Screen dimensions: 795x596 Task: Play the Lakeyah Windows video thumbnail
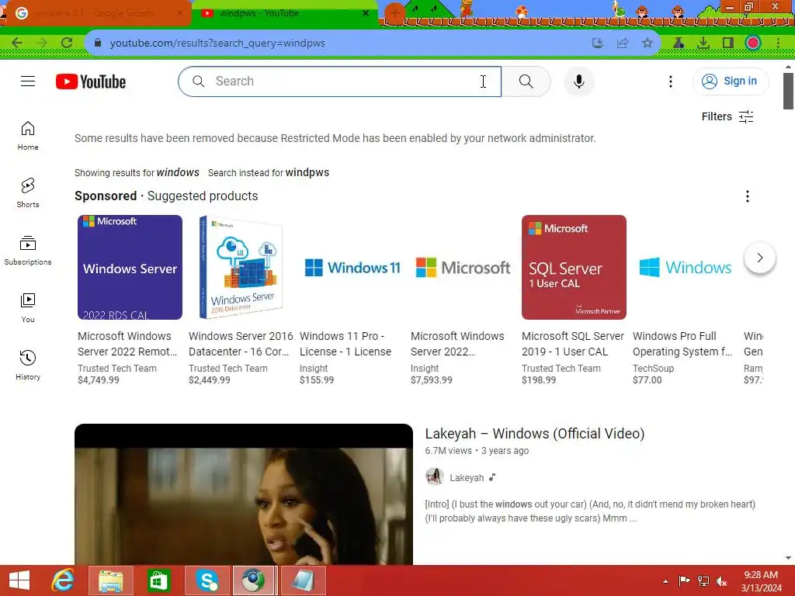tap(243, 494)
